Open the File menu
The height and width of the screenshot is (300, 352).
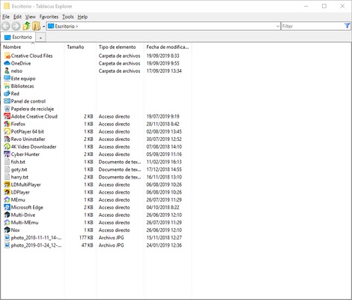pyautogui.click(x=6, y=16)
